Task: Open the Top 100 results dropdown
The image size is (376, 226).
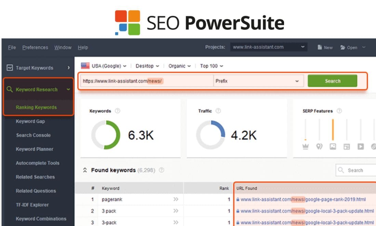Action: point(211,66)
